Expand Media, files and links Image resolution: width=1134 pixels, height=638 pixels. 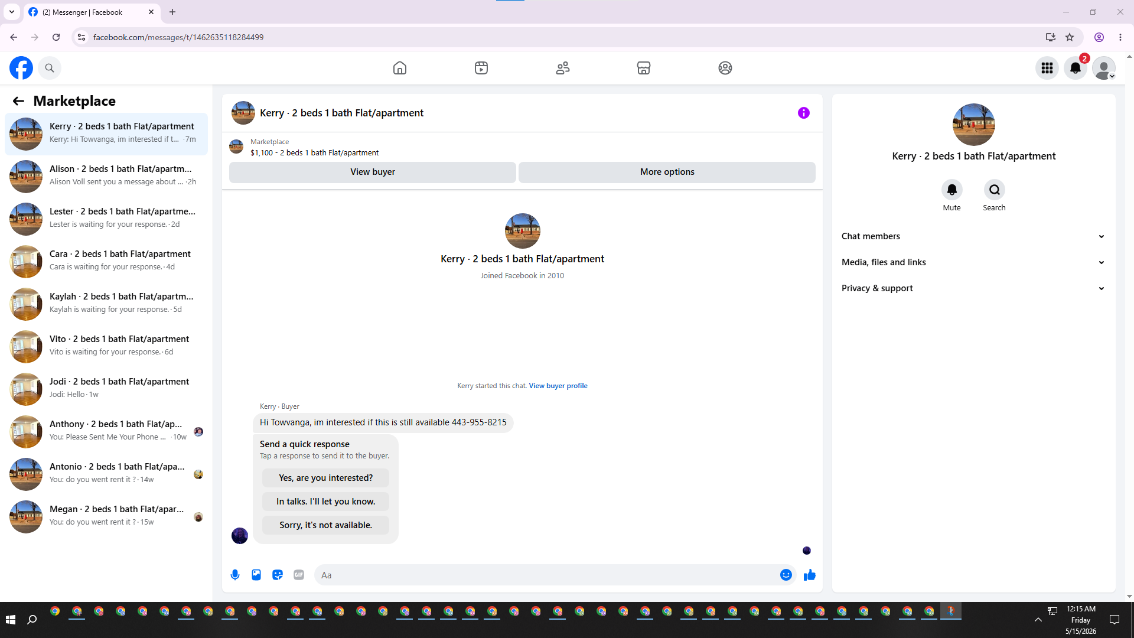click(x=973, y=262)
